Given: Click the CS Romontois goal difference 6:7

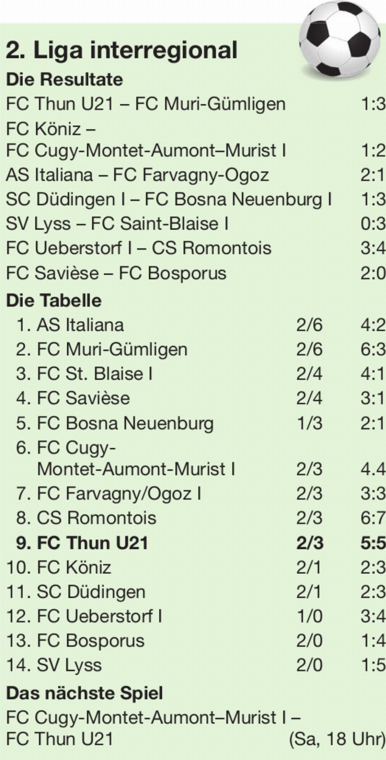Looking at the screenshot, I should [373, 518].
